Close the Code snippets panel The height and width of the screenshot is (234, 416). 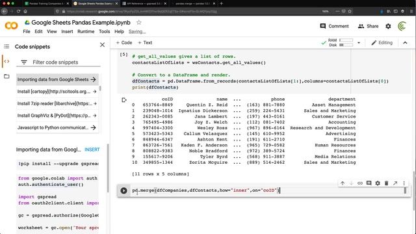pyautogui.click(x=103, y=45)
